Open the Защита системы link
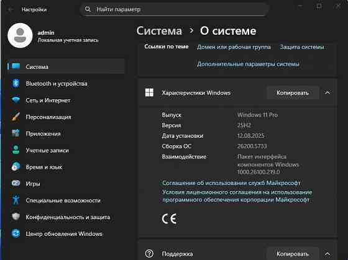 (302, 47)
